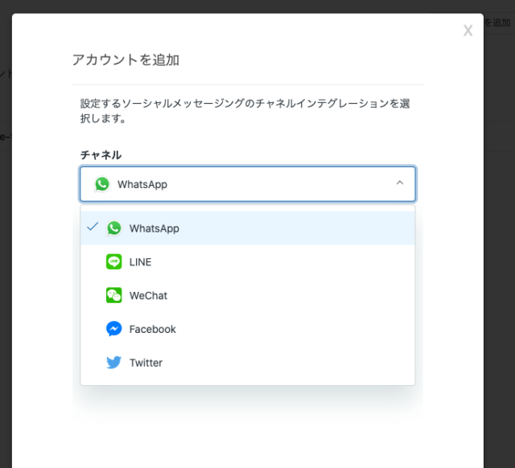The width and height of the screenshot is (515, 468).
Task: Choose LINE from the channel list
Action: pos(248,262)
